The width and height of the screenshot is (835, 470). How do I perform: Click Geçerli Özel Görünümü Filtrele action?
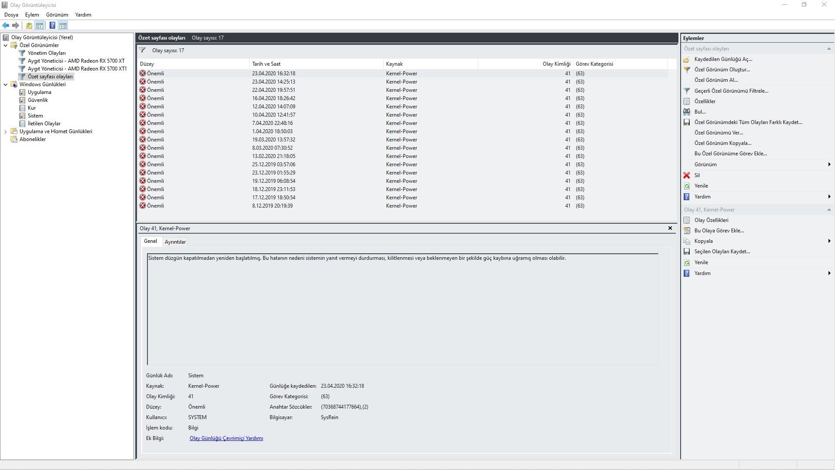pos(731,91)
